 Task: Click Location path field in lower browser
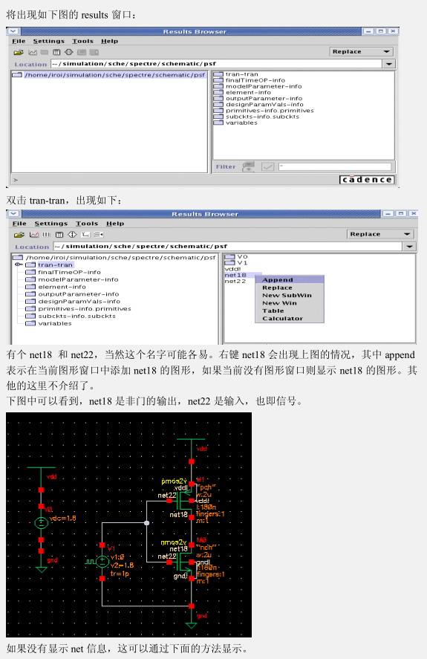pyautogui.click(x=228, y=246)
